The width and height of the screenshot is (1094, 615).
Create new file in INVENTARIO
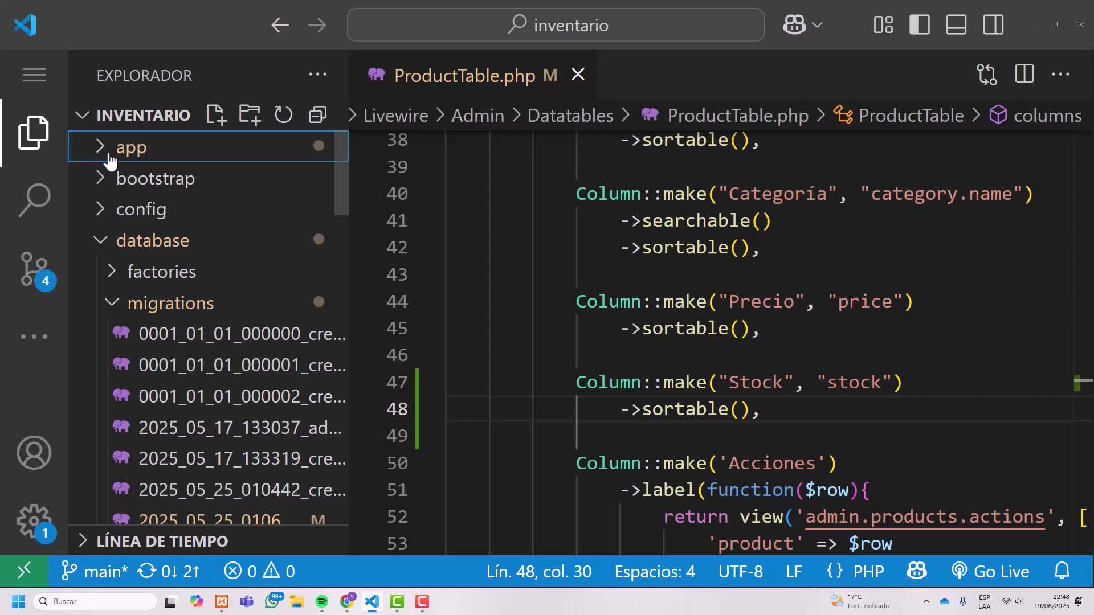[216, 114]
